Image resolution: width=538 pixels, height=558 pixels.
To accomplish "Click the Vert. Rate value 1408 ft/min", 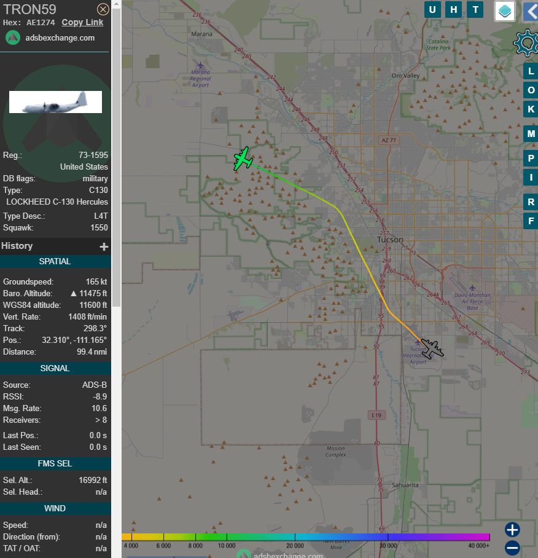I will coord(87,316).
